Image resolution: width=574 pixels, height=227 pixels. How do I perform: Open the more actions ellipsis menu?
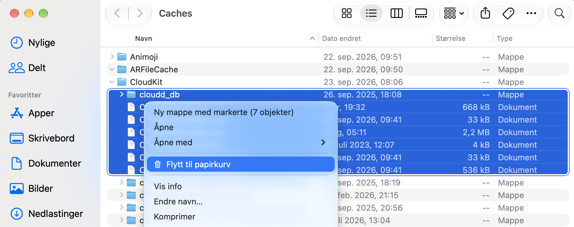[531, 13]
